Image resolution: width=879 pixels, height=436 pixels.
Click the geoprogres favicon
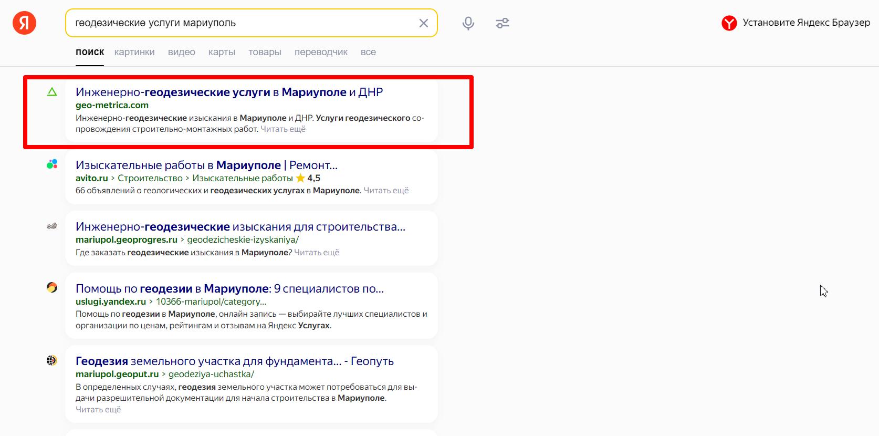pos(52,226)
